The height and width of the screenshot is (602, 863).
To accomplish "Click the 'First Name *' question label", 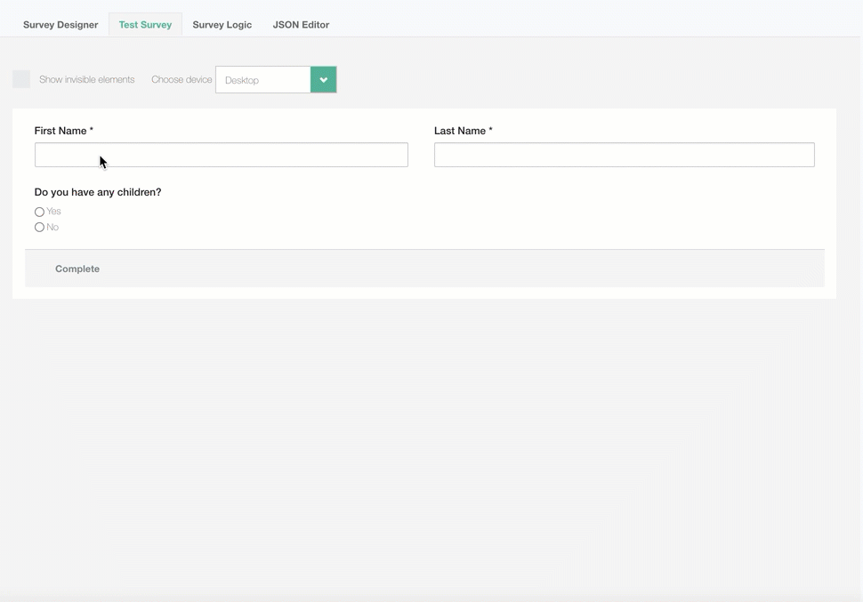I will (x=63, y=131).
